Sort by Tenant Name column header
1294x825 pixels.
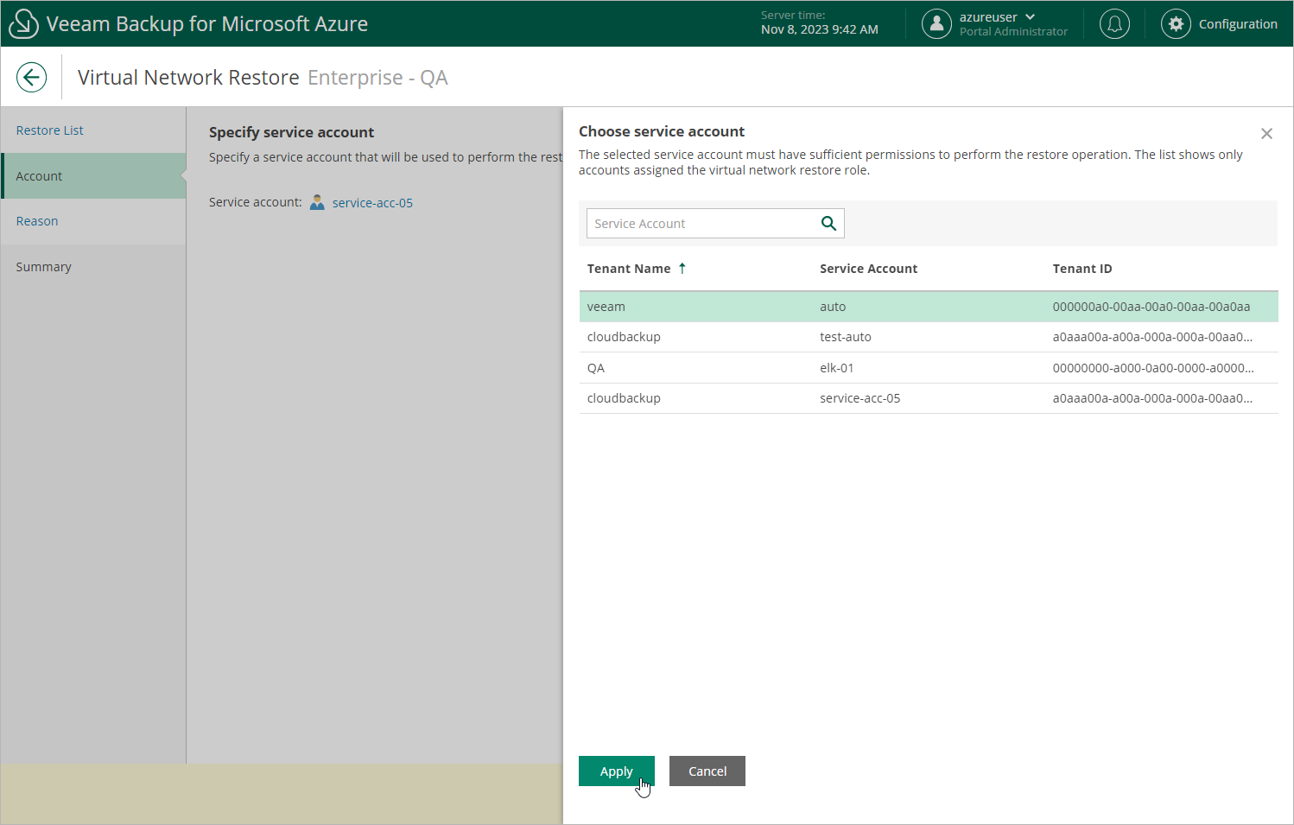[629, 269]
